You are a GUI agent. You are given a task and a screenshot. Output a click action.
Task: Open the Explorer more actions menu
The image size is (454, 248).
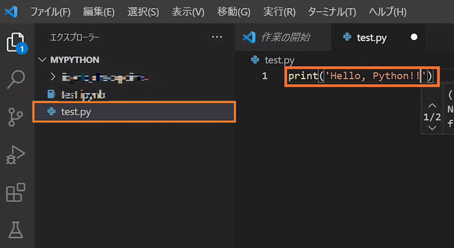coord(217,37)
